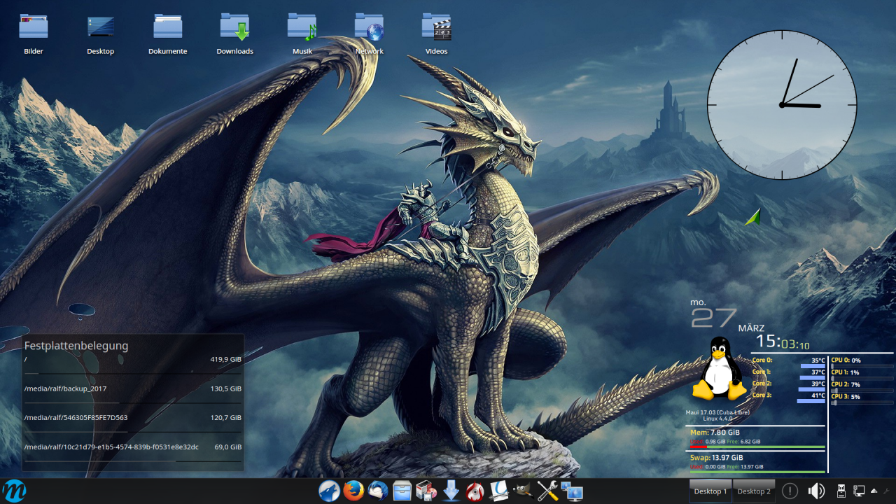Launch the red flame disc burner
Screen dimensions: 896x504
pos(475,491)
